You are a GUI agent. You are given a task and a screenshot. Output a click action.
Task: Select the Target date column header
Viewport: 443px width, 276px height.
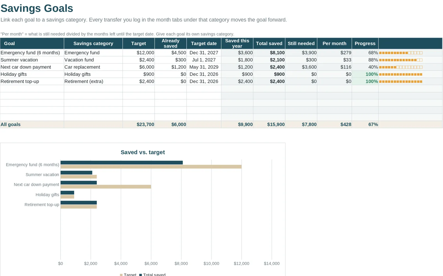pos(204,43)
